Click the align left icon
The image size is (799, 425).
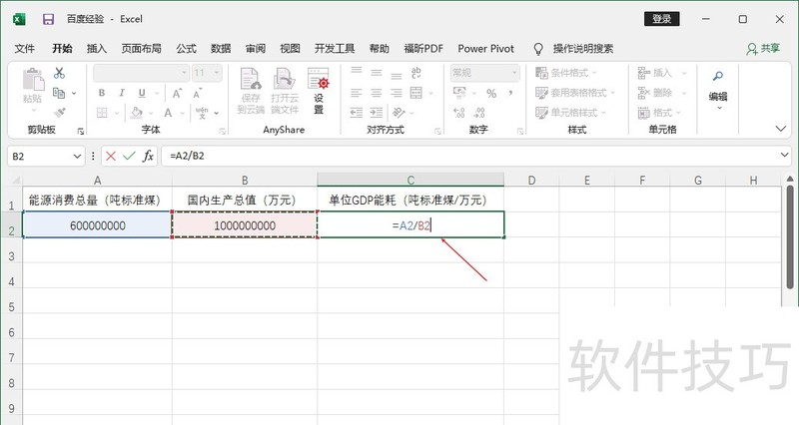click(x=357, y=93)
